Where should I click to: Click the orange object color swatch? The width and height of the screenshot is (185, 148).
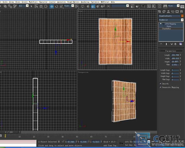pyautogui.click(x=182, y=16)
